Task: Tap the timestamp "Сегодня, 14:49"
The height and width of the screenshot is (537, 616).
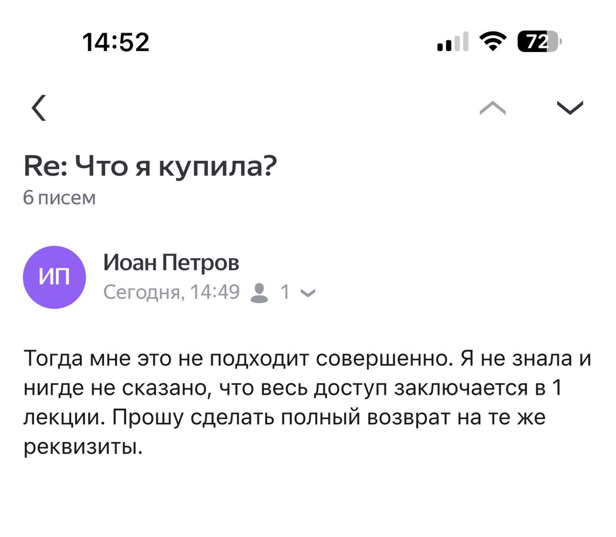Action: (x=171, y=292)
